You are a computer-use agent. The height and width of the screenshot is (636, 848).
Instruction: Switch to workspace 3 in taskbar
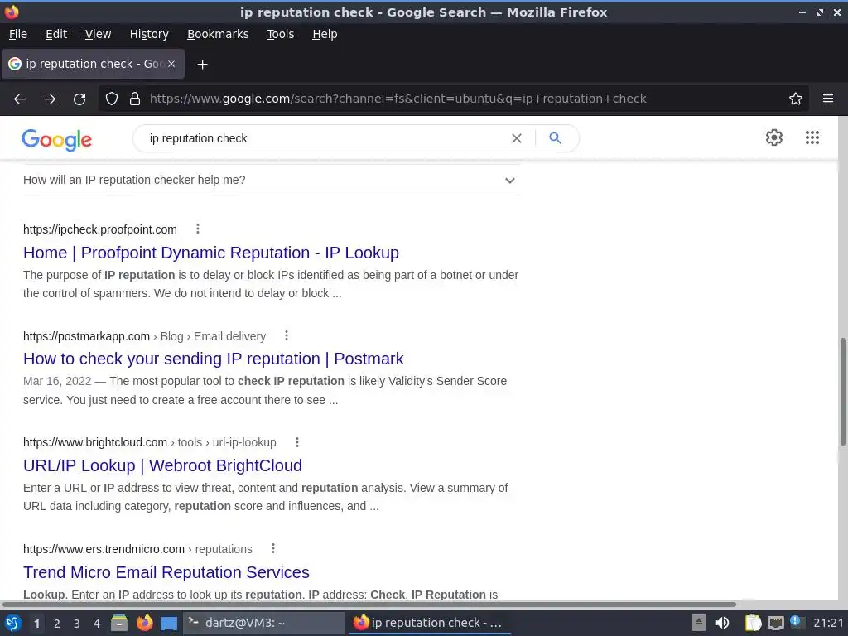[77, 624]
